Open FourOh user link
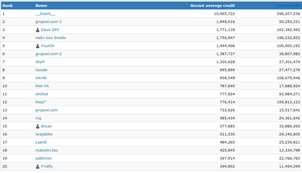 tap(48, 46)
